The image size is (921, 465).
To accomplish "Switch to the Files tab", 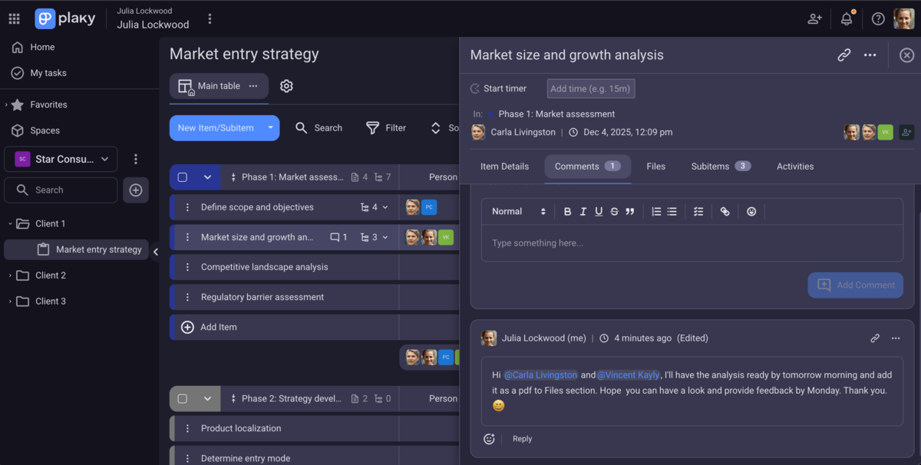I will (655, 167).
